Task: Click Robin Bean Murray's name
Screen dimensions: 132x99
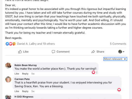Action: (x=26, y=65)
